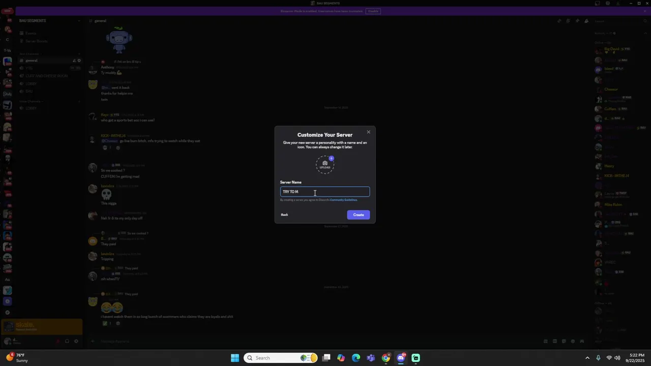Add a channel to Voice Channels
Viewport: 651px width, 366px height.
coord(79,101)
